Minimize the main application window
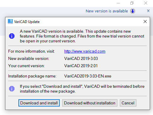153x115 pixels. coord(118,3)
